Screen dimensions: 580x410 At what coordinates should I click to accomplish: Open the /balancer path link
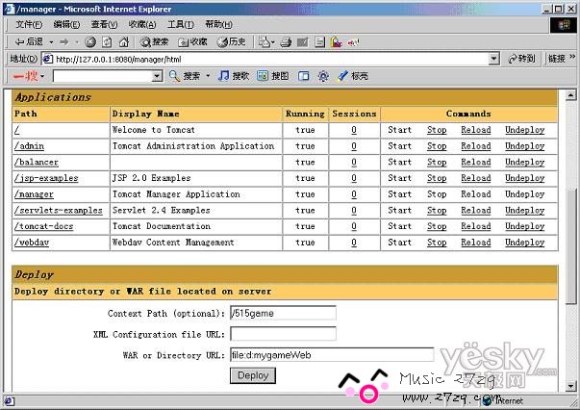[37, 162]
